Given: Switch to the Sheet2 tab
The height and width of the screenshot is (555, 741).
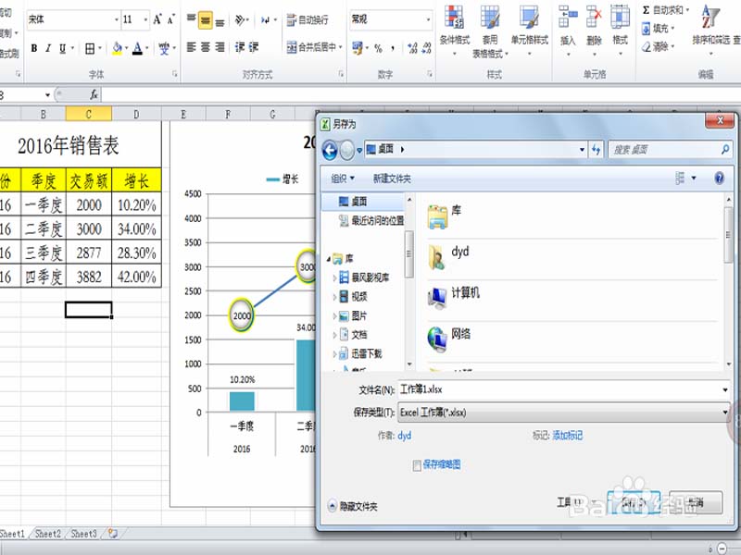Looking at the screenshot, I should tap(49, 534).
